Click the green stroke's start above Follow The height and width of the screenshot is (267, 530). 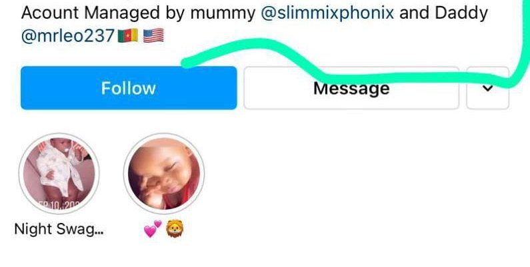pyautogui.click(x=186, y=63)
